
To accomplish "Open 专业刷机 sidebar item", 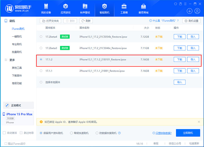I will coord(17,44).
